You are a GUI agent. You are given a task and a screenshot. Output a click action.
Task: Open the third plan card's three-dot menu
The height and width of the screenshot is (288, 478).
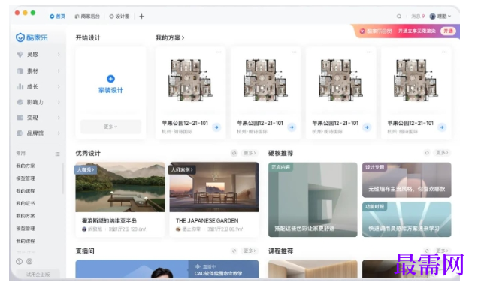pyautogui.click(x=369, y=52)
